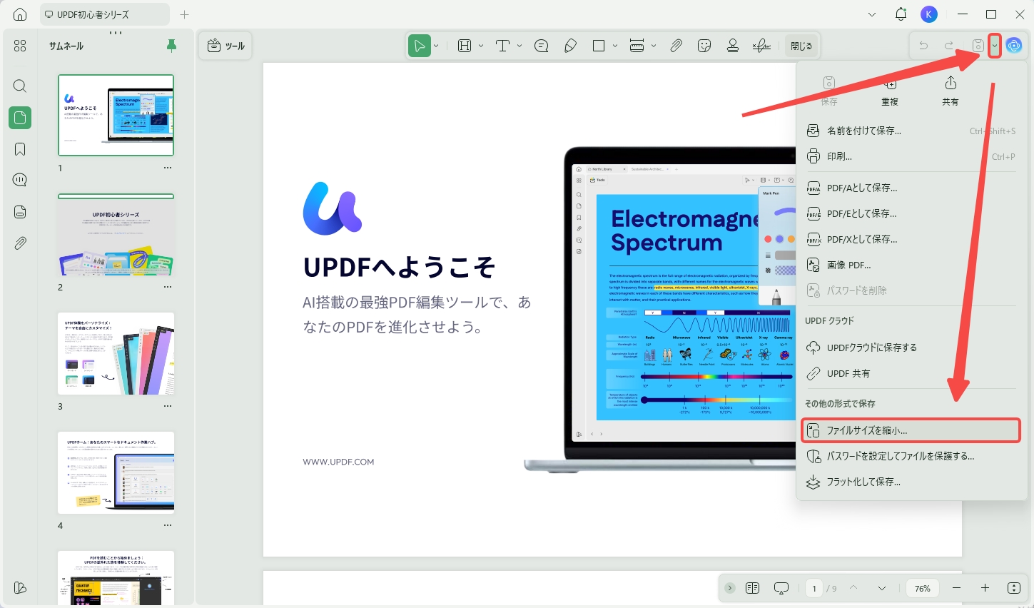Select the thumbnails panel icon
Image resolution: width=1034 pixels, height=608 pixels.
(x=20, y=118)
